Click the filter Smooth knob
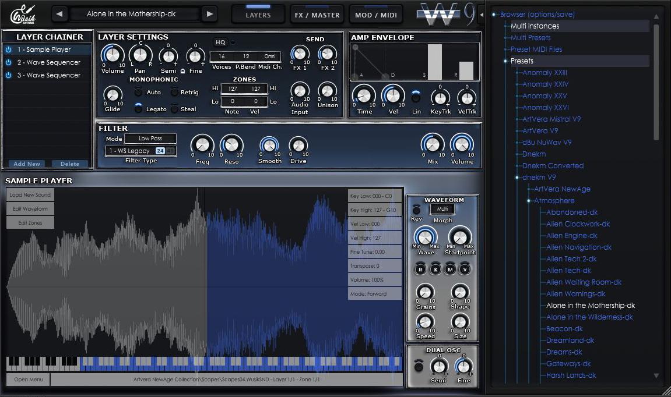Viewport: 671px width, 397px height. 269,146
